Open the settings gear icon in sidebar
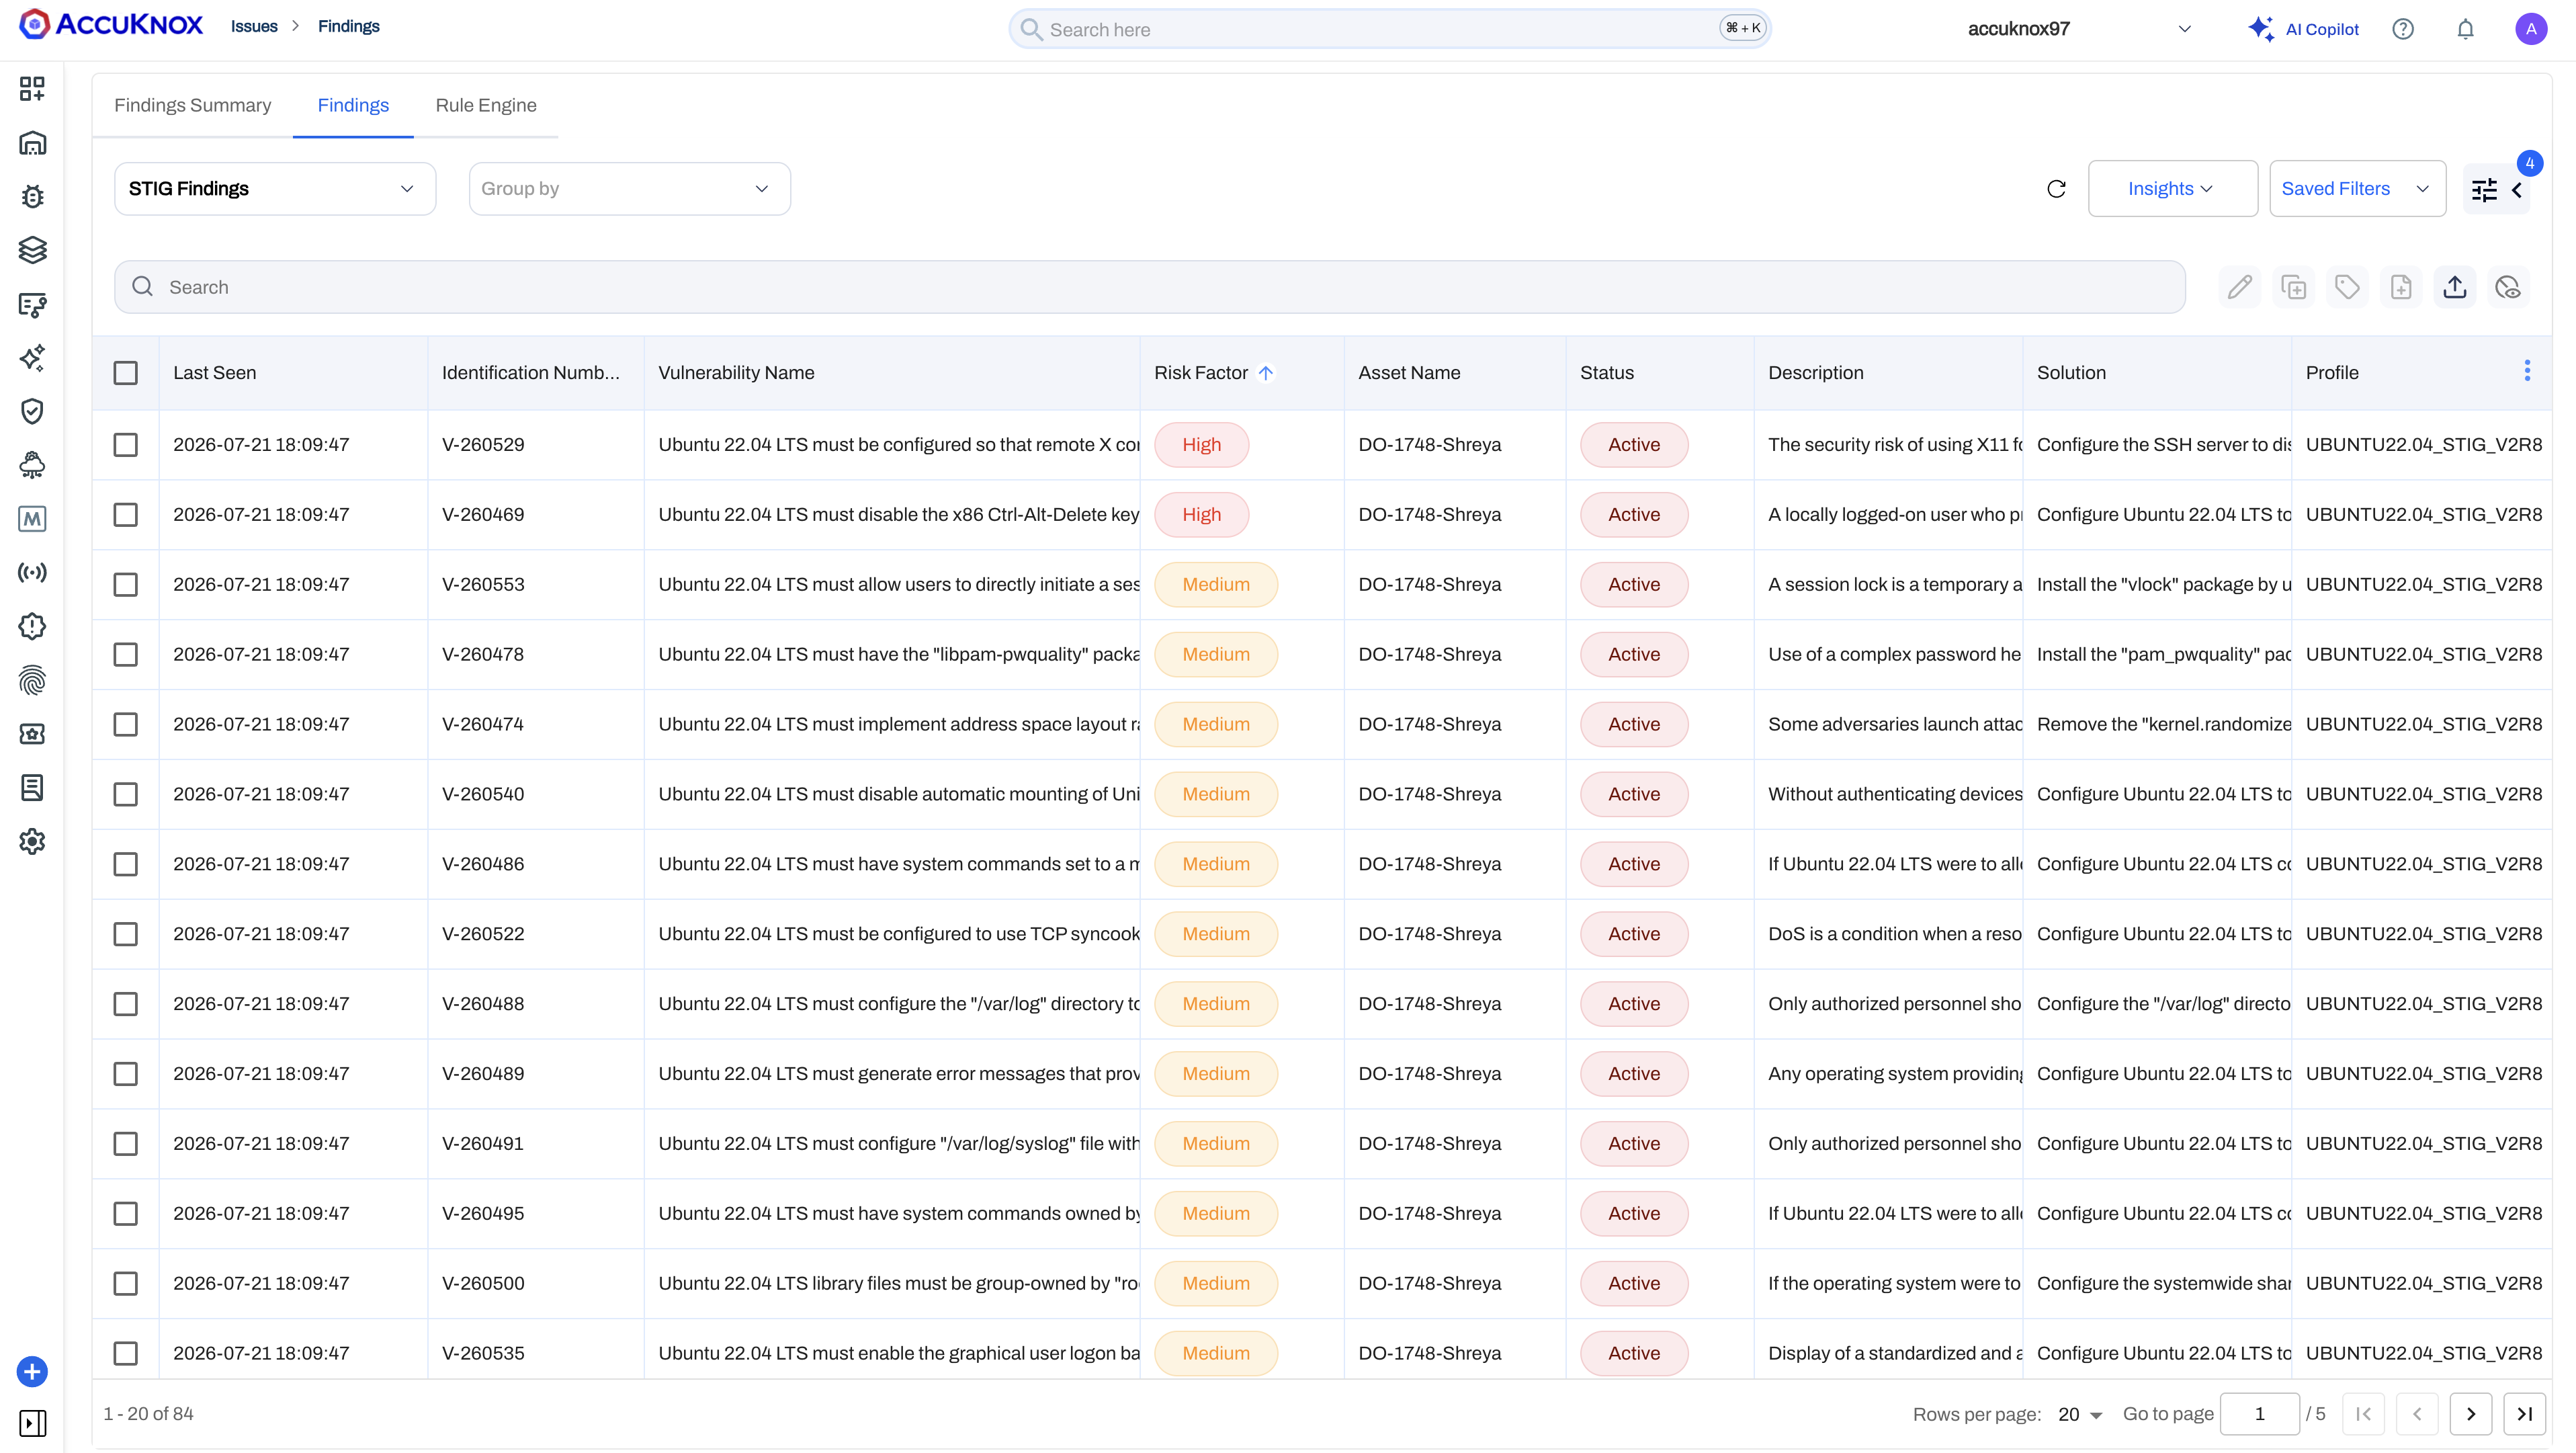 coord(32,842)
